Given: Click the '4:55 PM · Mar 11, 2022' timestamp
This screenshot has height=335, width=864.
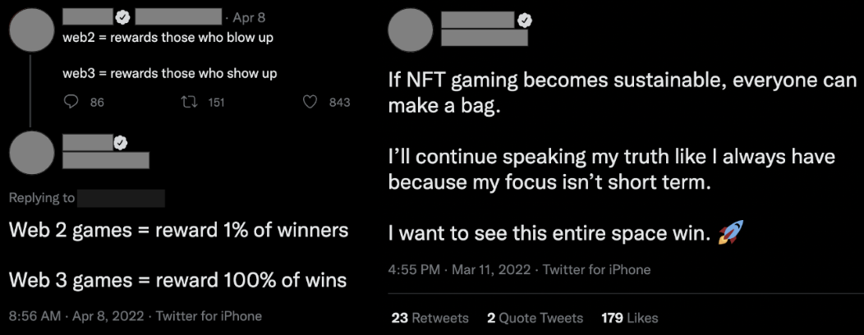Looking at the screenshot, I should point(460,269).
